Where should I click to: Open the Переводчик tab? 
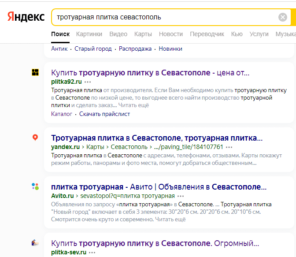tap(207, 34)
